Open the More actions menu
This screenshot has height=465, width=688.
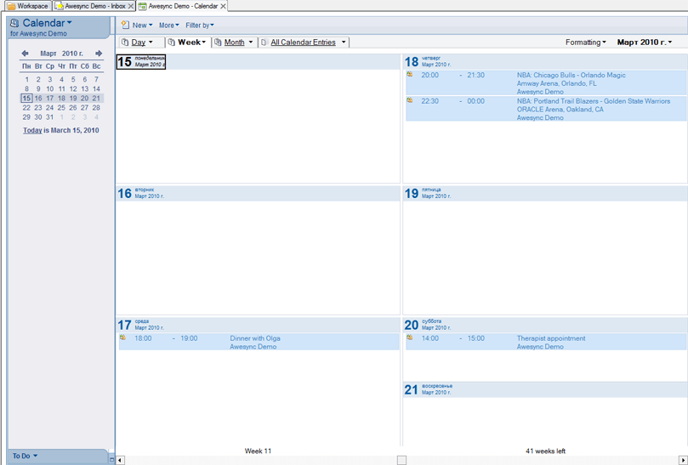(x=168, y=26)
